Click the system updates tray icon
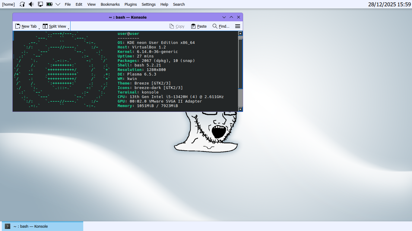This screenshot has width=412, height=231. (22, 4)
